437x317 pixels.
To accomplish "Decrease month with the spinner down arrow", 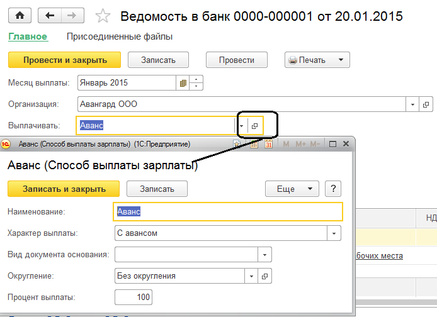I will tap(196, 87).
